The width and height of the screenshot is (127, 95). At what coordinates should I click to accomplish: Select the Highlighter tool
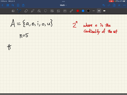pyautogui.click(x=33, y=11)
